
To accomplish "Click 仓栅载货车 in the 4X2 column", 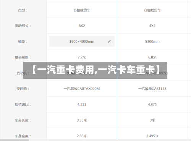I will tap(152, 10).
